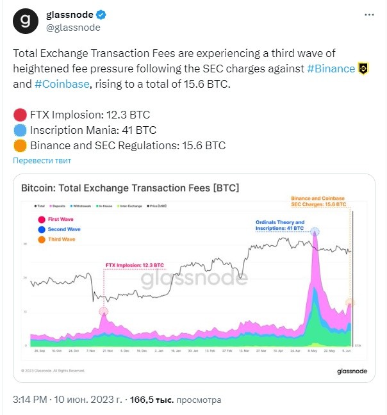Click the red circle emoji beside FTX Implosion
The image size is (387, 415).
tap(20, 115)
